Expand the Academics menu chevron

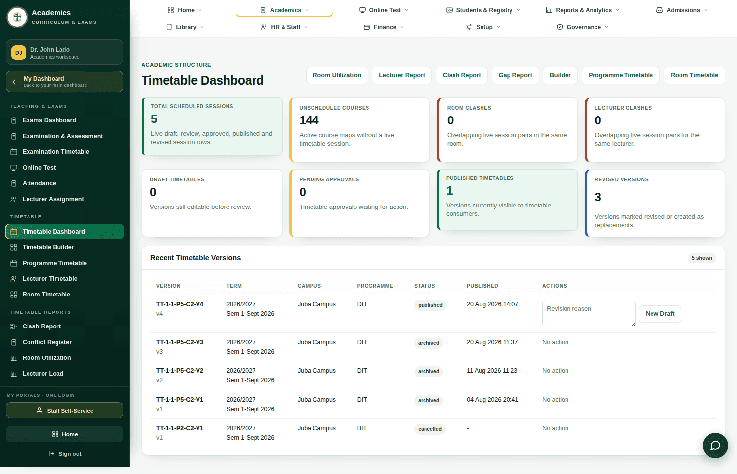tap(307, 10)
